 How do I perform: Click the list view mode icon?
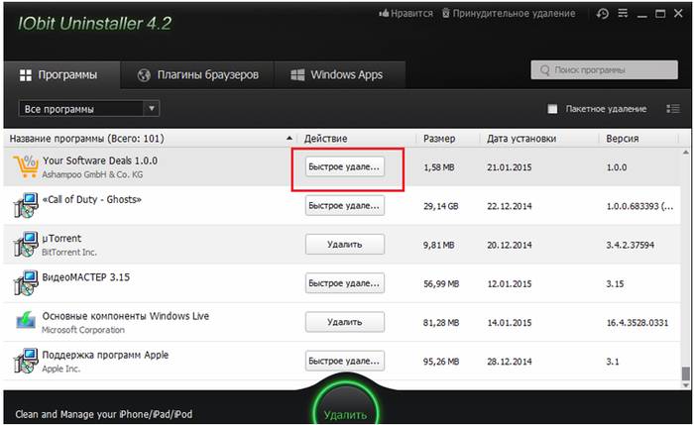click(673, 109)
